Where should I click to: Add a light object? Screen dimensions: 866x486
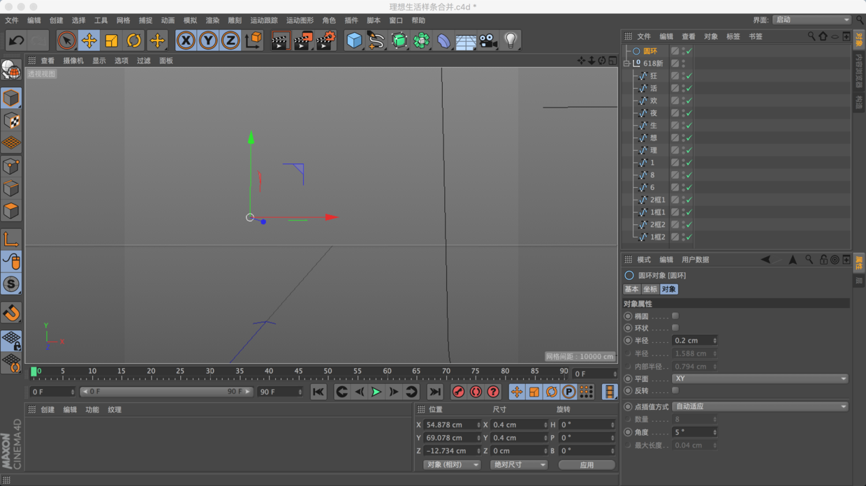[x=511, y=40]
